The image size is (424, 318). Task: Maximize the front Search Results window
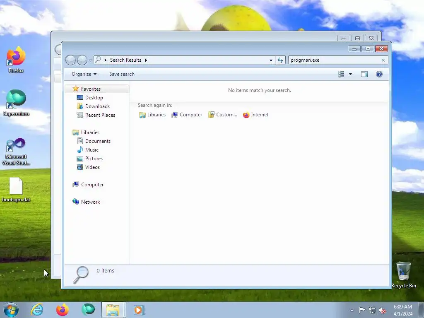pos(368,49)
